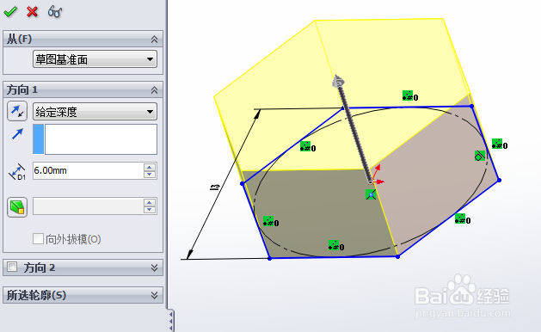This screenshot has height=332, width=541.
Task: Click the 13 dimension text
Action: 215,188
